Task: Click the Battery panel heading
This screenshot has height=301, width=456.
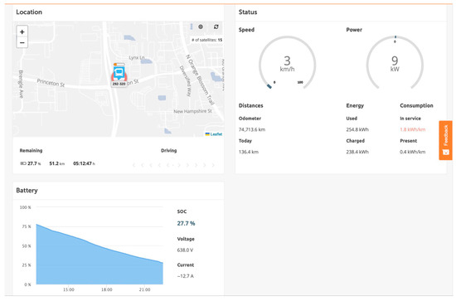Action: 27,190
